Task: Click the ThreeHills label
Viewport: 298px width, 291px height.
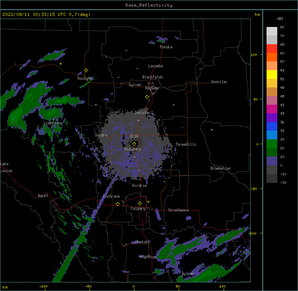Action: pyautogui.click(x=186, y=144)
